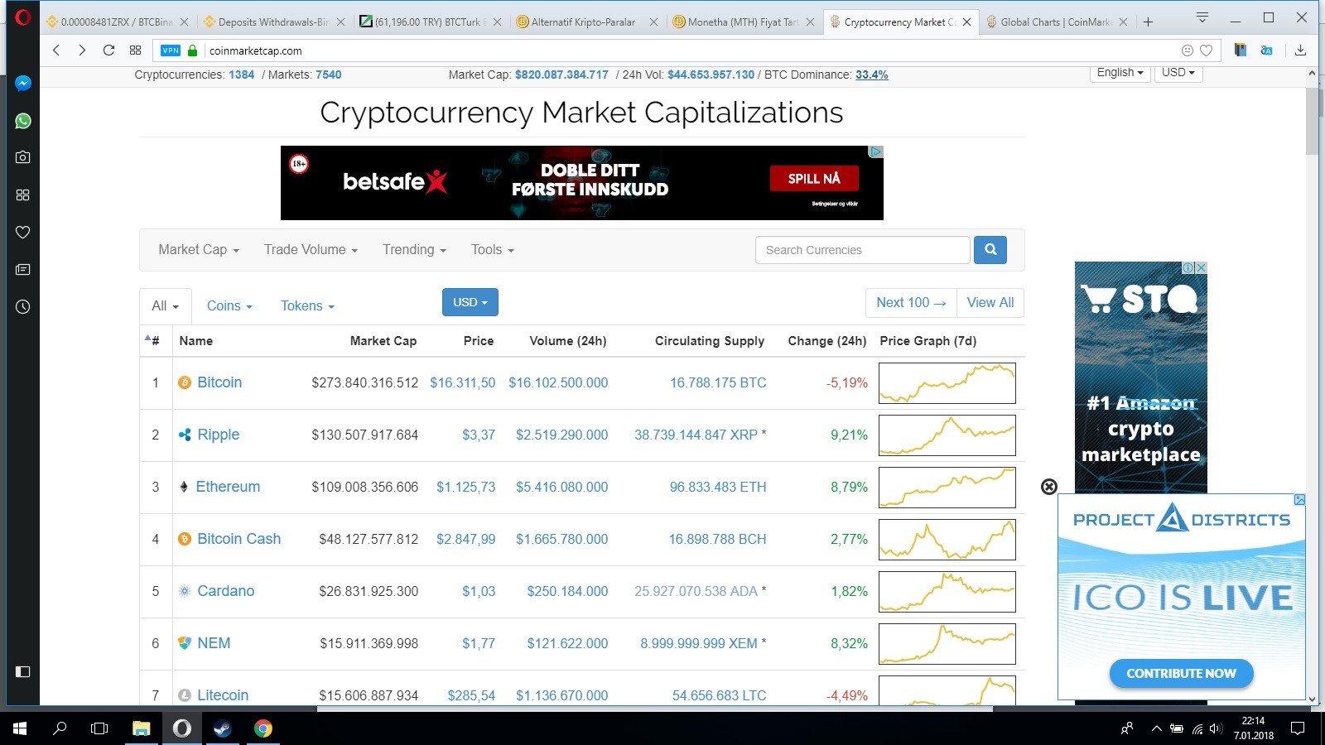Click the Cryptocurrencies count 1384 link
The width and height of the screenshot is (1325, 745).
tap(242, 74)
